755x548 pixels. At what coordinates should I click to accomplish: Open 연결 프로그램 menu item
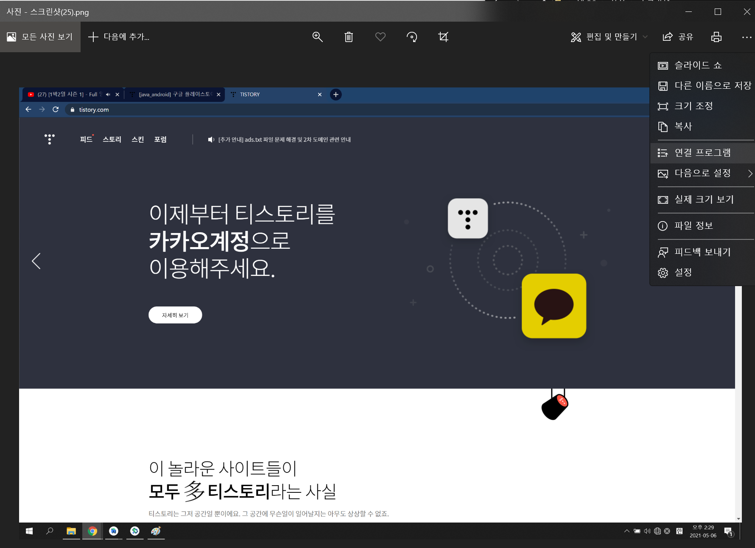[x=702, y=153]
